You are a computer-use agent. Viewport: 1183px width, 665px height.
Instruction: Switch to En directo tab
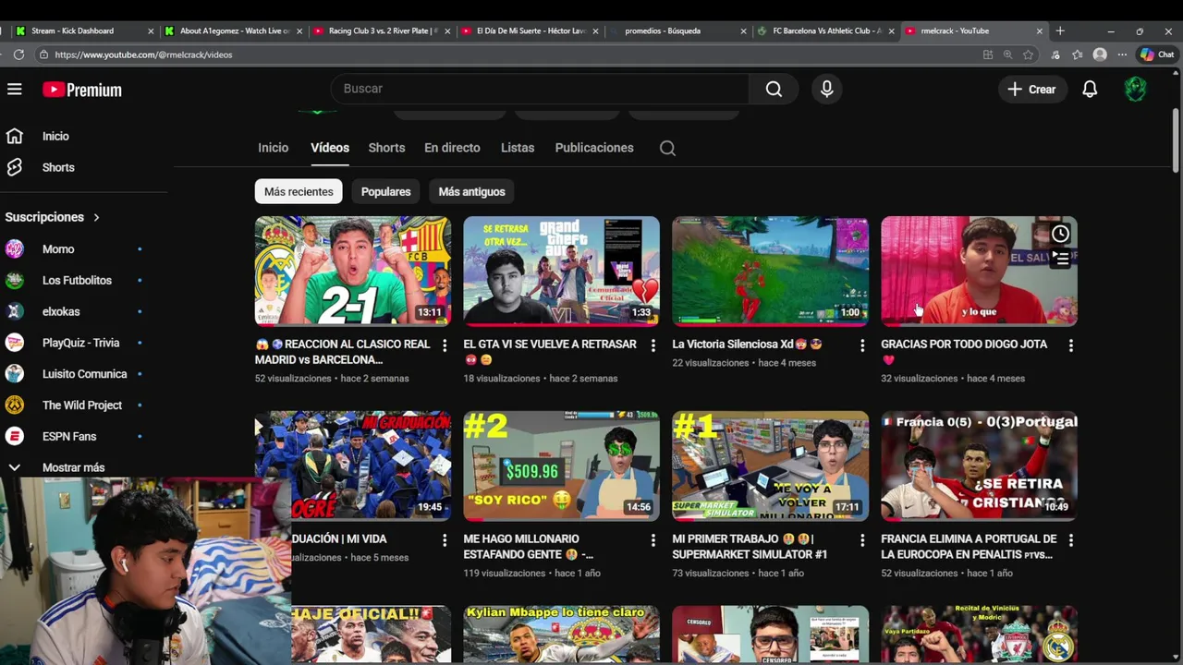[x=452, y=148]
